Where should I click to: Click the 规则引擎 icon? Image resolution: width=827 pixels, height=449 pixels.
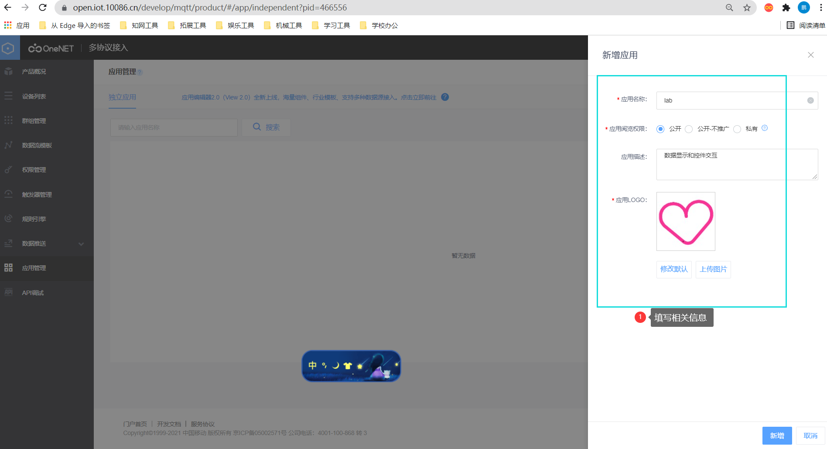(x=8, y=218)
